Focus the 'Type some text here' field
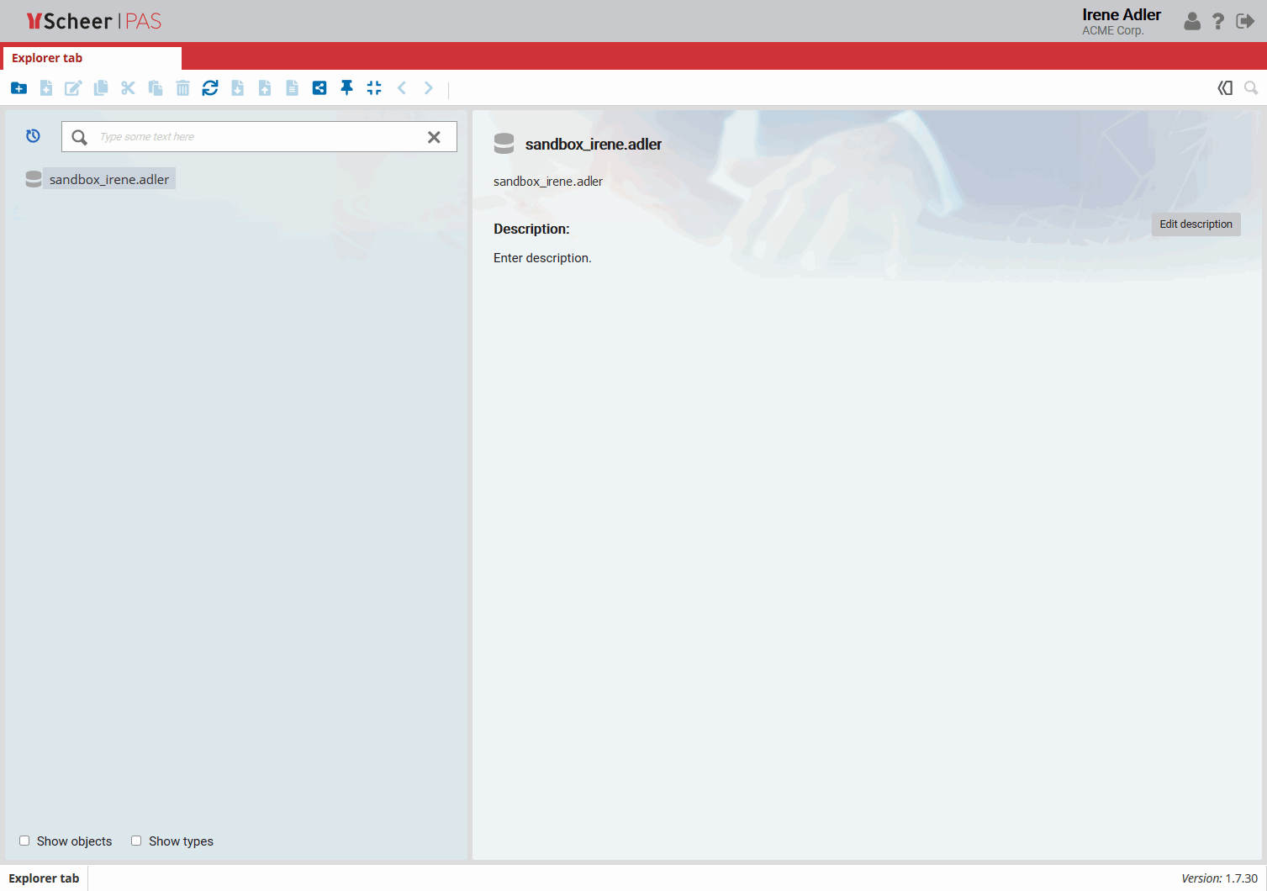Screen dimensions: 1267x891 coord(259,137)
